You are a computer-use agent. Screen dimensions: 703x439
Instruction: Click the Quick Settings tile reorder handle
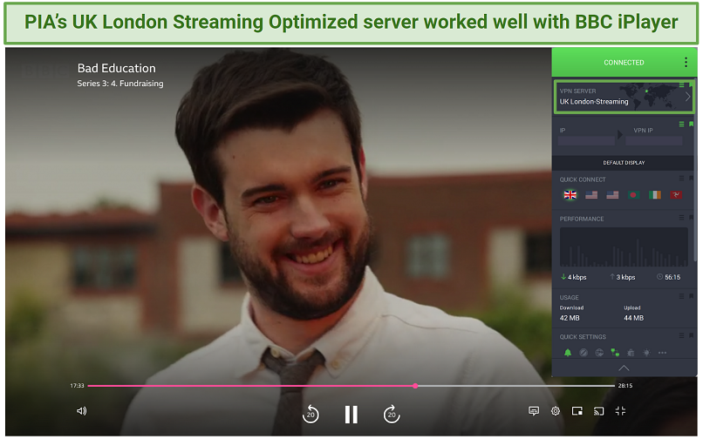click(x=681, y=335)
